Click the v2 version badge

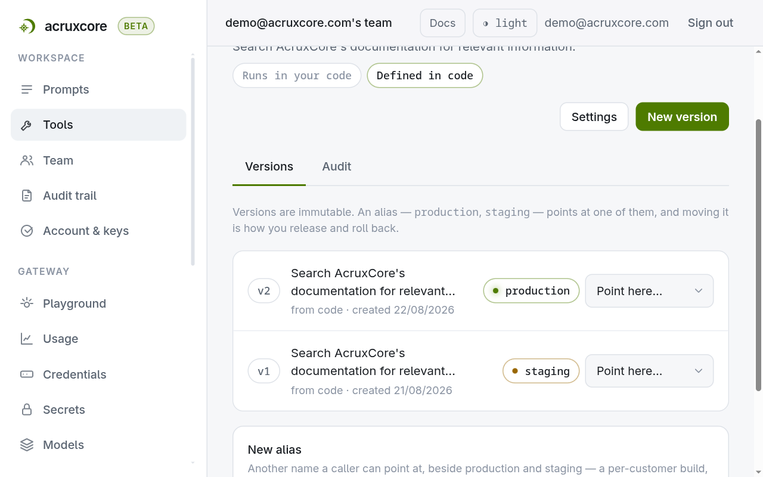point(264,291)
